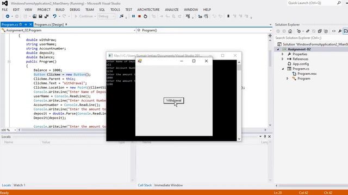This screenshot has height=195, width=348.
Task: Open the TEST menu
Action: coord(128,10)
